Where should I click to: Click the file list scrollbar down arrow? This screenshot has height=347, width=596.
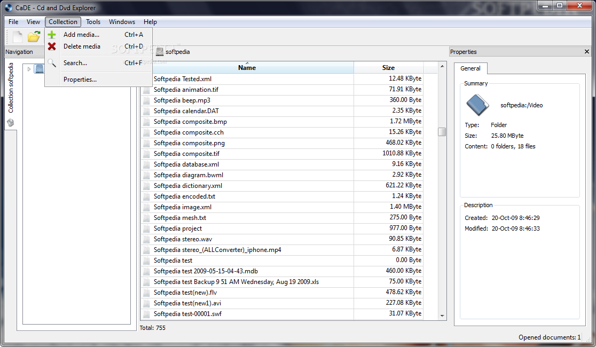click(x=442, y=316)
